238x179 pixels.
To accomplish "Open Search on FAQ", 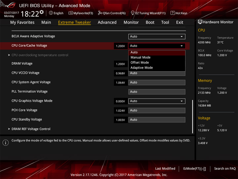I will (225, 169).
